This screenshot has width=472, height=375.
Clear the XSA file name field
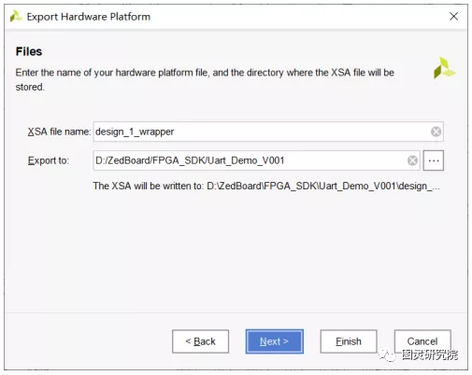coord(436,132)
